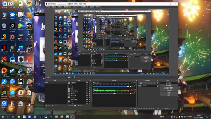The width and height of the screenshot is (211, 119).
Task: Open 视图(V) menu
Action: 60,7
